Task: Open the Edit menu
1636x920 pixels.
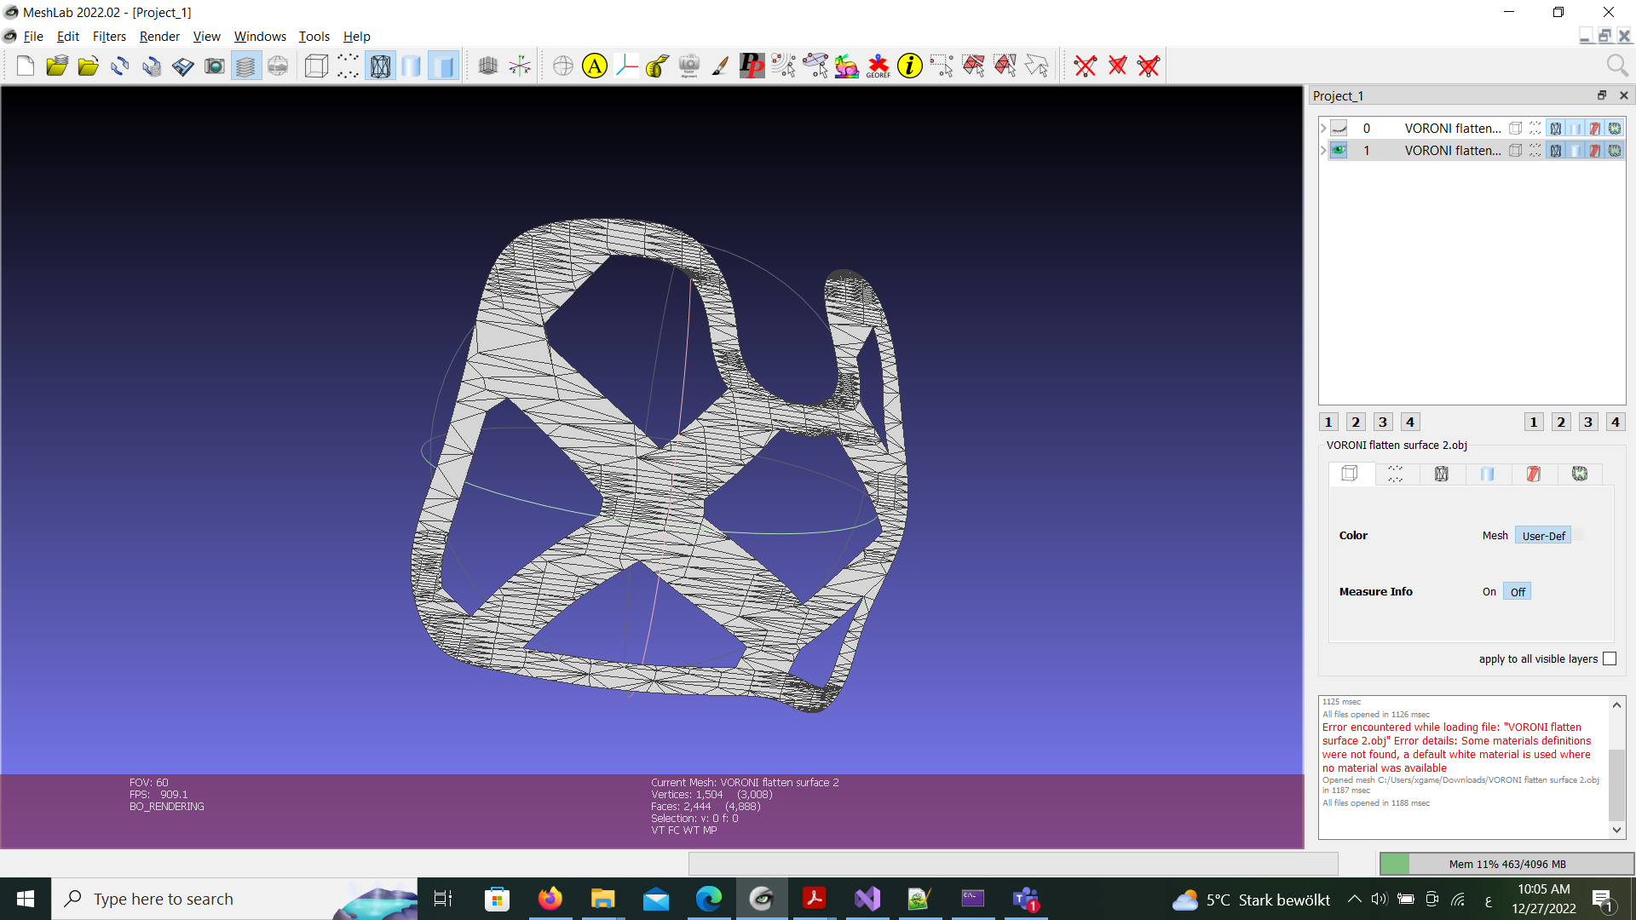Action: [x=67, y=36]
